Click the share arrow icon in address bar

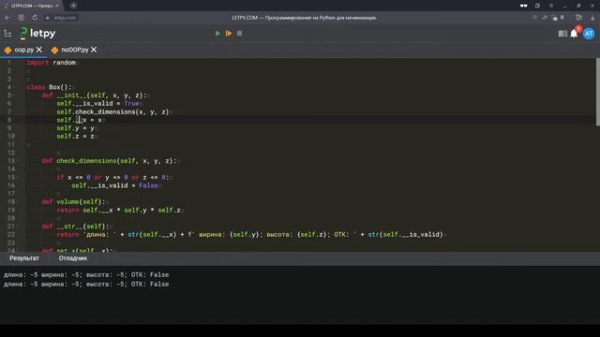tap(545, 18)
